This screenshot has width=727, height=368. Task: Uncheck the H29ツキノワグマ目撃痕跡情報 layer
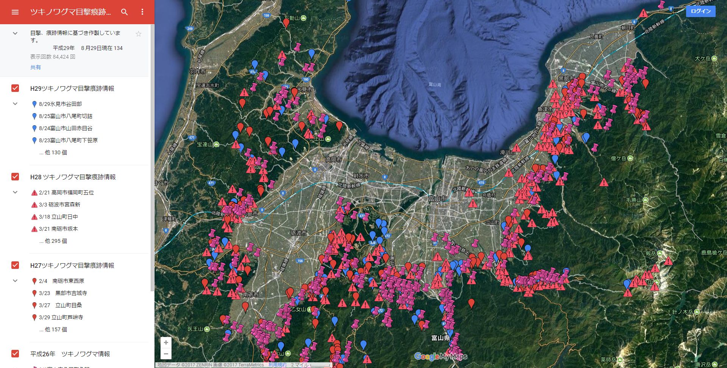tap(15, 88)
